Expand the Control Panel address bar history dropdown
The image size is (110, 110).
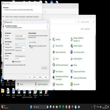(x=76, y=22)
